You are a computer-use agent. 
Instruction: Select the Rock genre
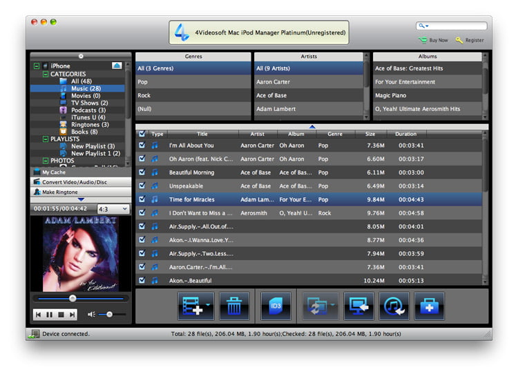(x=193, y=95)
